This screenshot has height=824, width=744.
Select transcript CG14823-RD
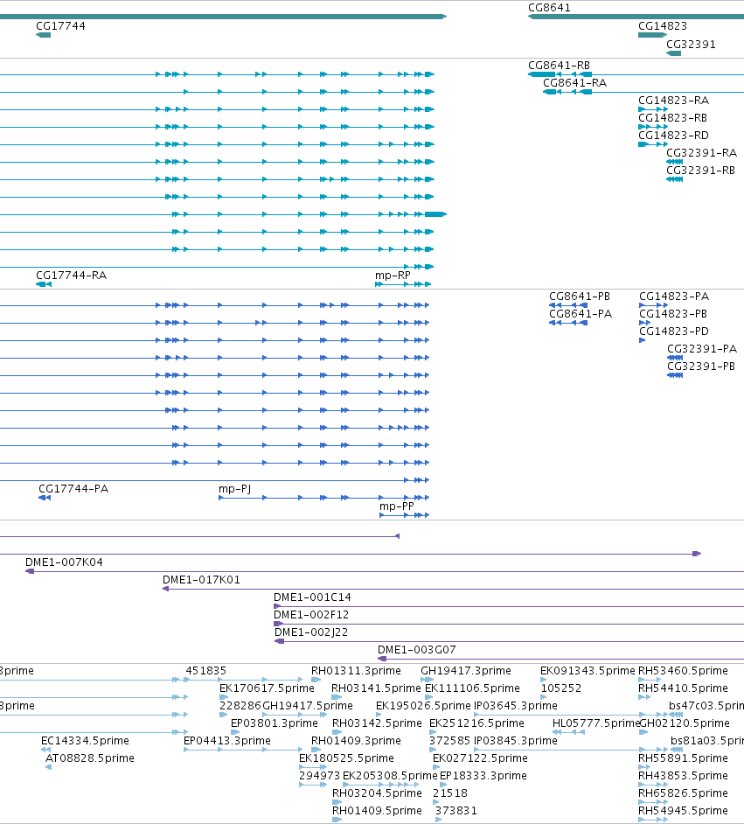(674, 135)
